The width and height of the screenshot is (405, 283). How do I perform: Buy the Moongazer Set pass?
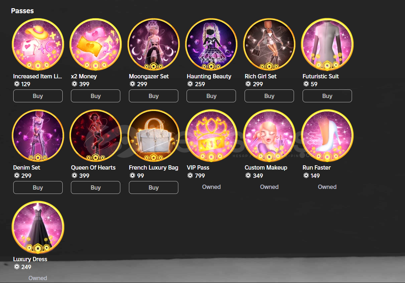click(153, 96)
